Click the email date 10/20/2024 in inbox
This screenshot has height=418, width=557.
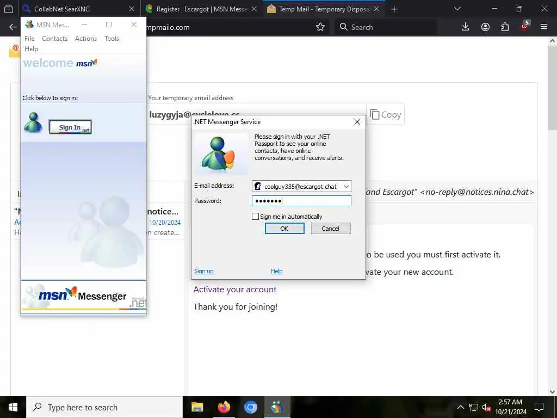(x=165, y=223)
